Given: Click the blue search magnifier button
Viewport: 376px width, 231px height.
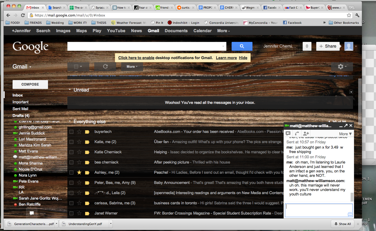Looking at the screenshot, I should (242, 46).
